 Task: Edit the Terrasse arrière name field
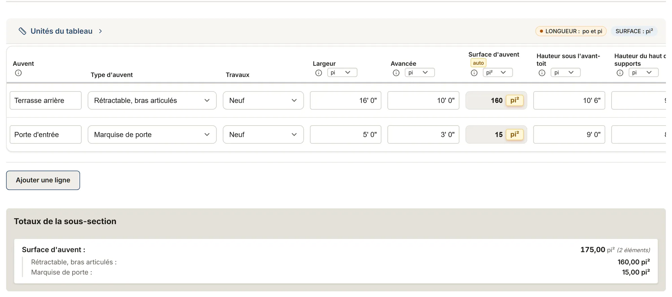coord(46,100)
